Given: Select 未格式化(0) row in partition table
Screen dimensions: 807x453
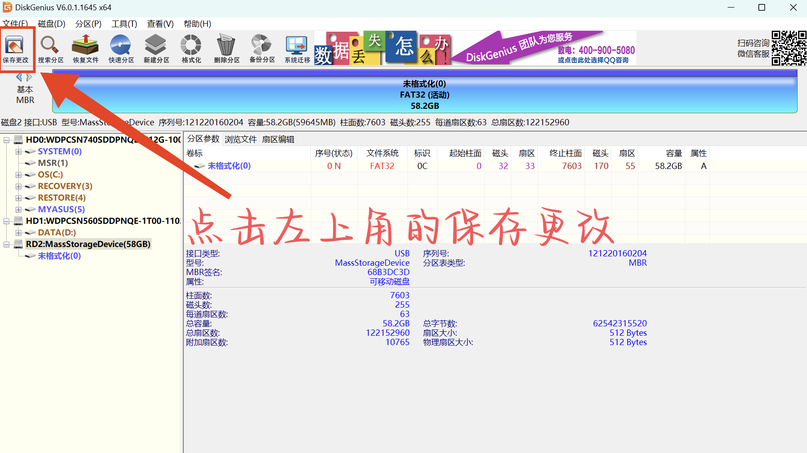Looking at the screenshot, I should [447, 166].
